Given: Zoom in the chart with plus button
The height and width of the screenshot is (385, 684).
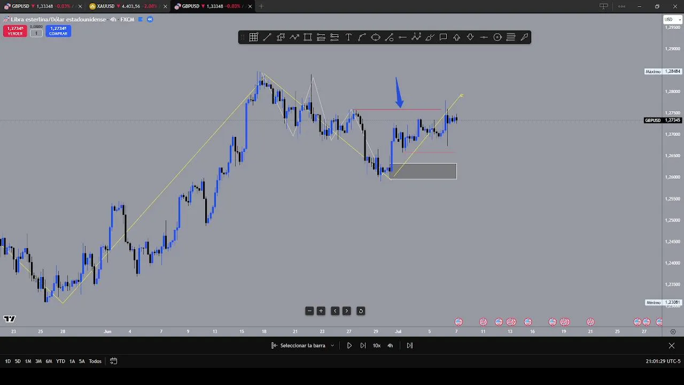Looking at the screenshot, I should click(x=321, y=311).
